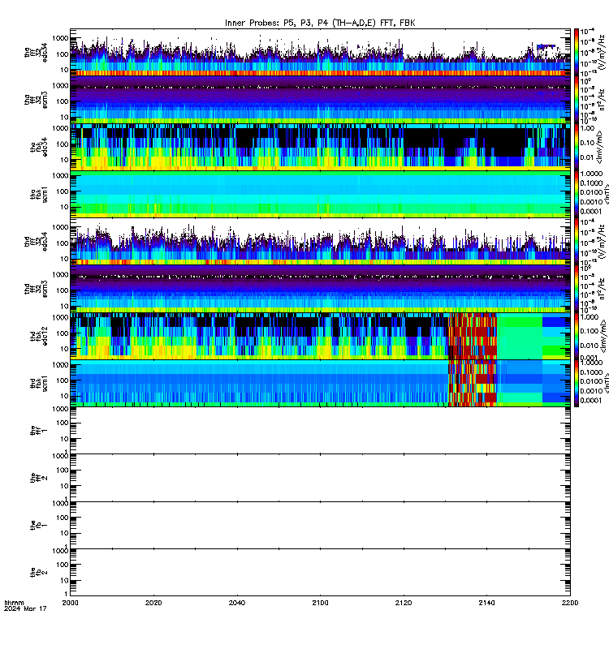Viewport: 609px width, 649px height.
Task: Click the 2120 time axis label
Action: click(404, 603)
